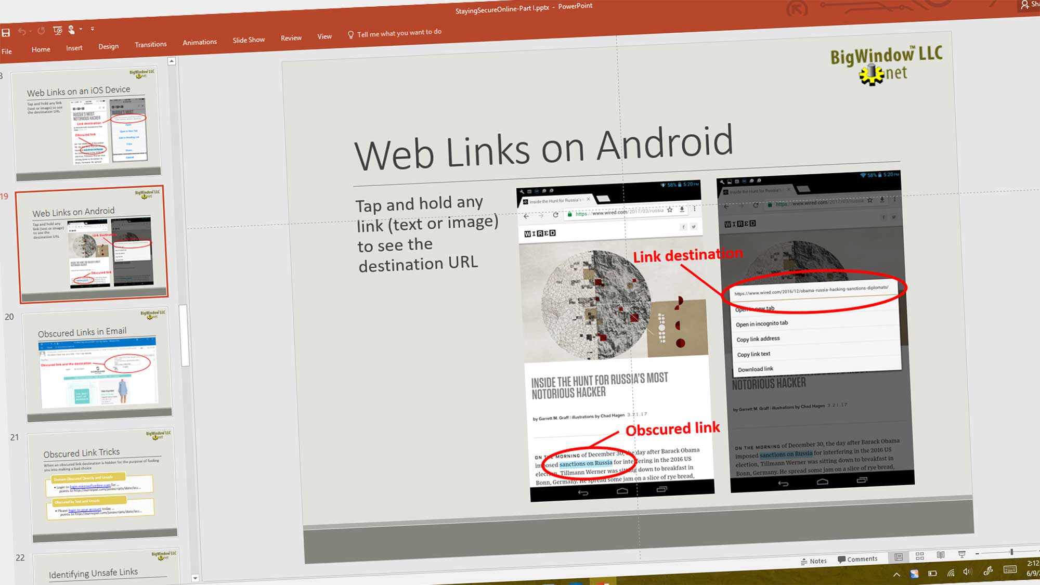Click the Save icon in Quick Access Toolbar
The image size is (1040, 585).
6,33
